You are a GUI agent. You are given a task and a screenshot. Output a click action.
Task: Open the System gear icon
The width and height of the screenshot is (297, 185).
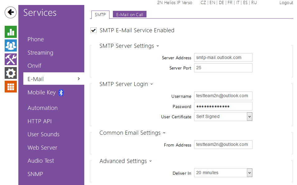tap(11, 73)
